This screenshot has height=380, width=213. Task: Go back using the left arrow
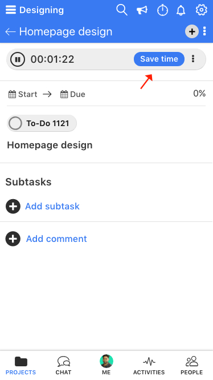pos(10,32)
